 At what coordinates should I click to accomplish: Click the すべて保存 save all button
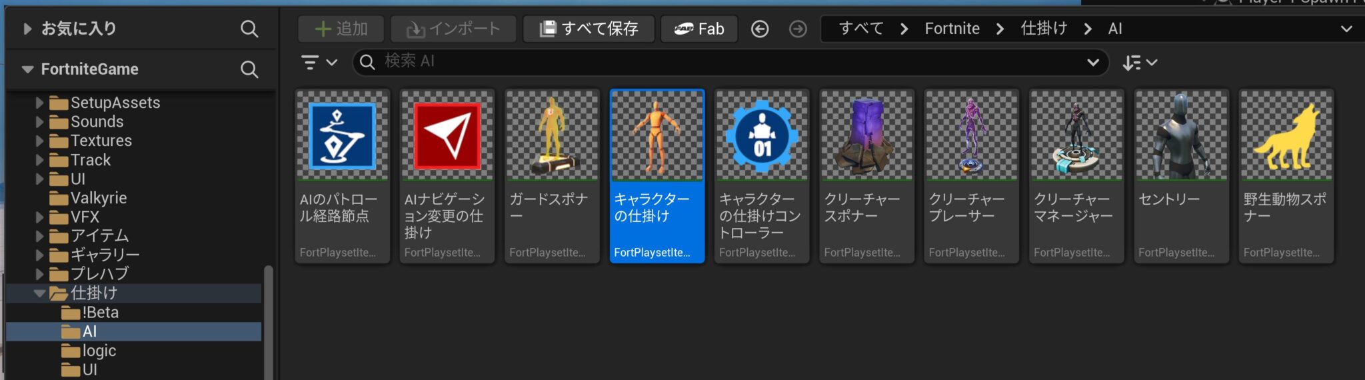pyautogui.click(x=589, y=29)
